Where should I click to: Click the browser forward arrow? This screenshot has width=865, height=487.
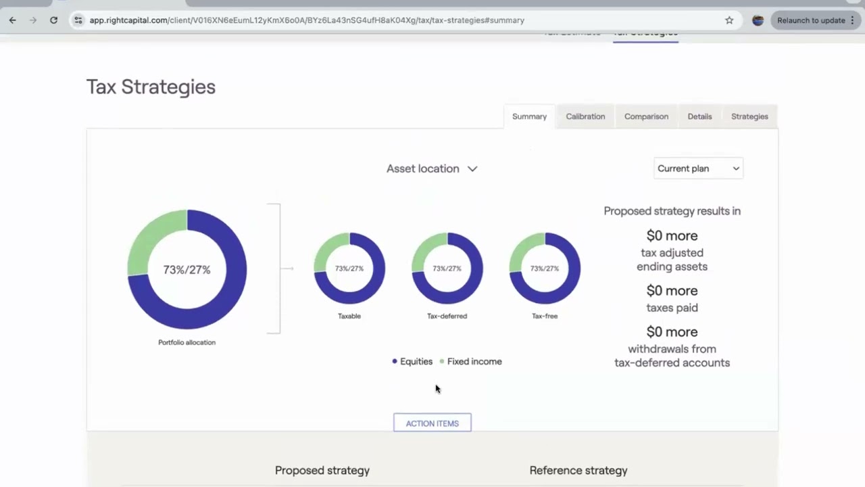(32, 20)
